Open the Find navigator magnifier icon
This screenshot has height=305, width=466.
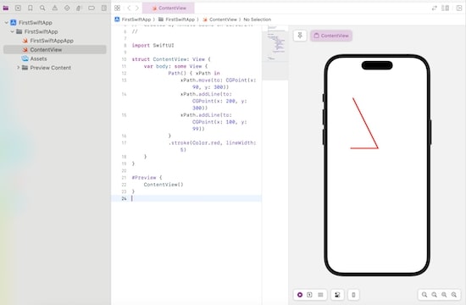42,8
